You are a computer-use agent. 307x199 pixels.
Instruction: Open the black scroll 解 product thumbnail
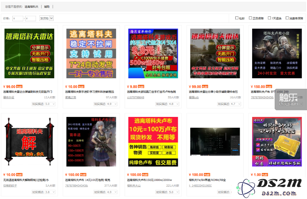(30, 142)
